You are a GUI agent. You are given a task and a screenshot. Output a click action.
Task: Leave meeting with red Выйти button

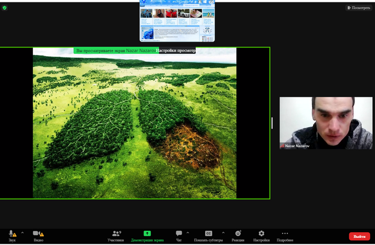tap(359, 236)
